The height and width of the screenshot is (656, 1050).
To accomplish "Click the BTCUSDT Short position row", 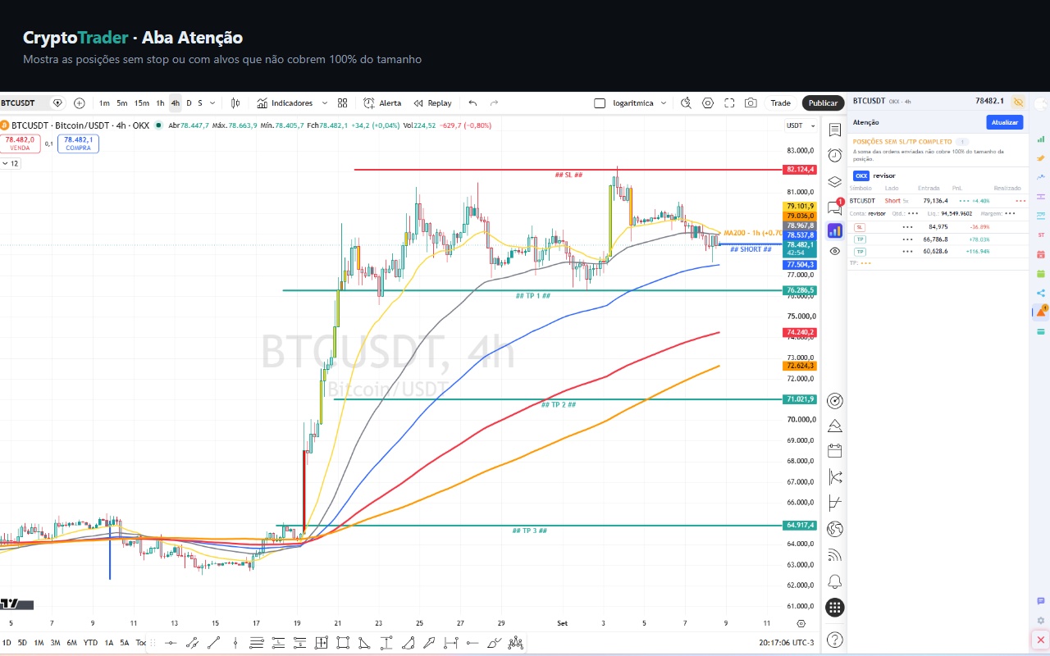I will 938,200.
